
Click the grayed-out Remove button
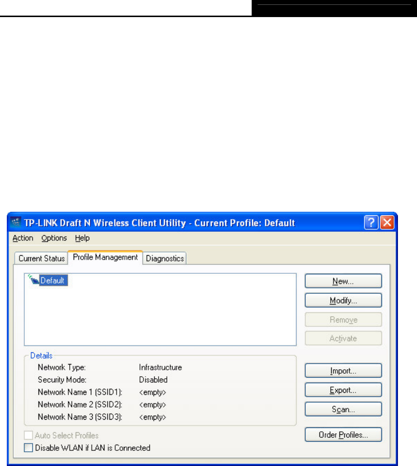343,320
